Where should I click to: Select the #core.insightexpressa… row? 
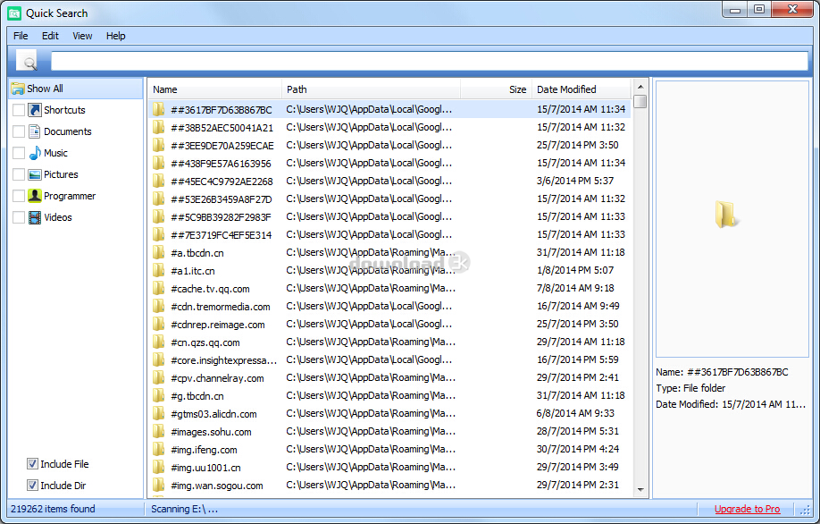389,360
